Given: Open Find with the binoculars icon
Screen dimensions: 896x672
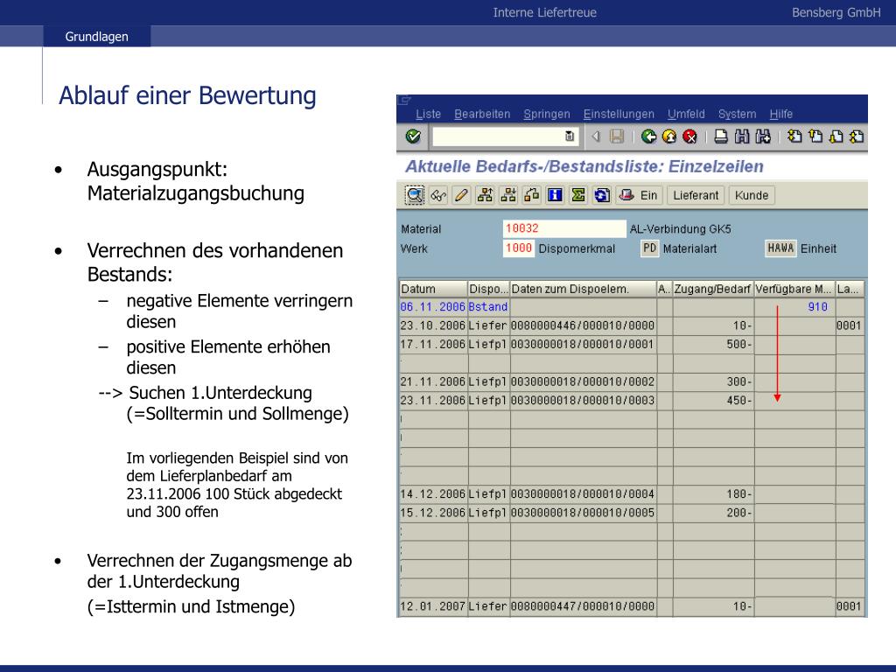Looking at the screenshot, I should (x=742, y=136).
